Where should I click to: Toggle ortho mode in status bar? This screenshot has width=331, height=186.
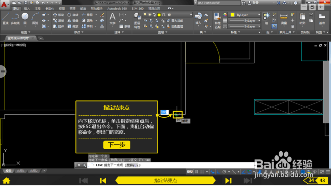tap(218, 172)
